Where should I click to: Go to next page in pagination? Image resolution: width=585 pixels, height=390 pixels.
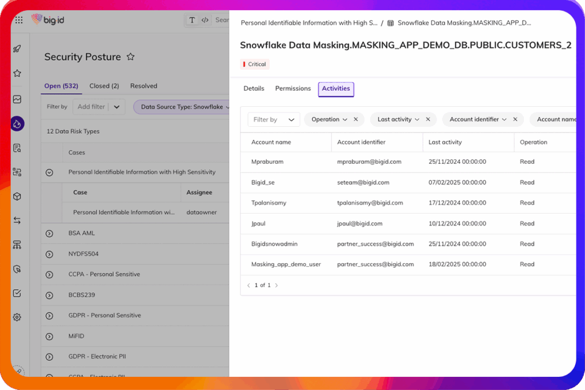(277, 285)
